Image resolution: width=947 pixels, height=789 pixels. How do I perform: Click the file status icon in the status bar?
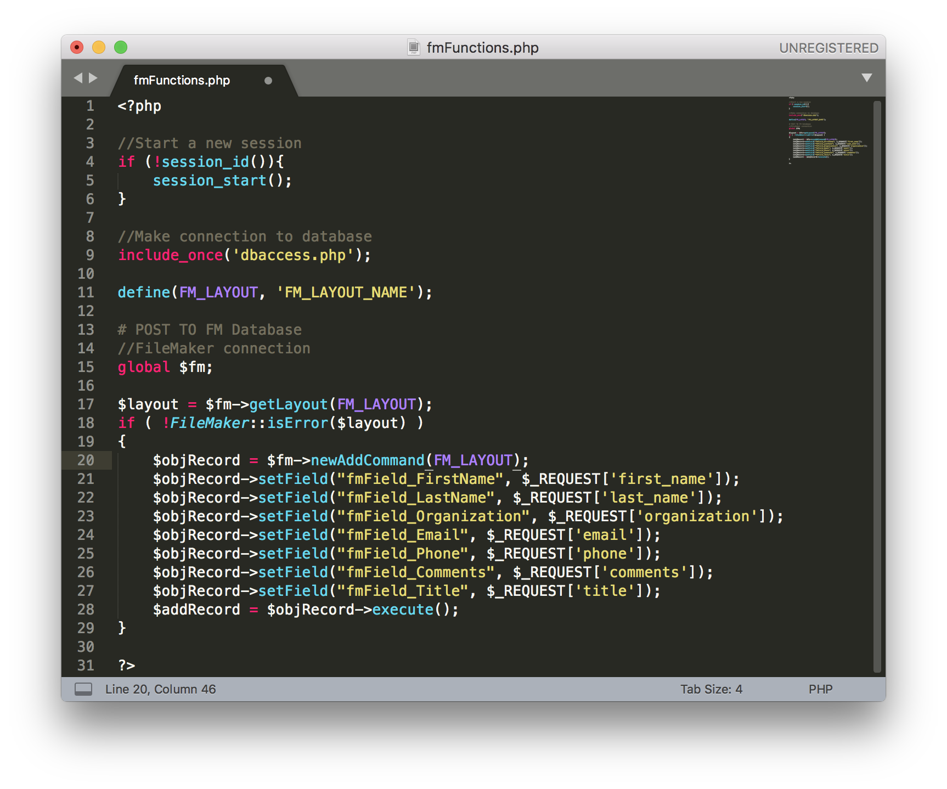pos(83,689)
